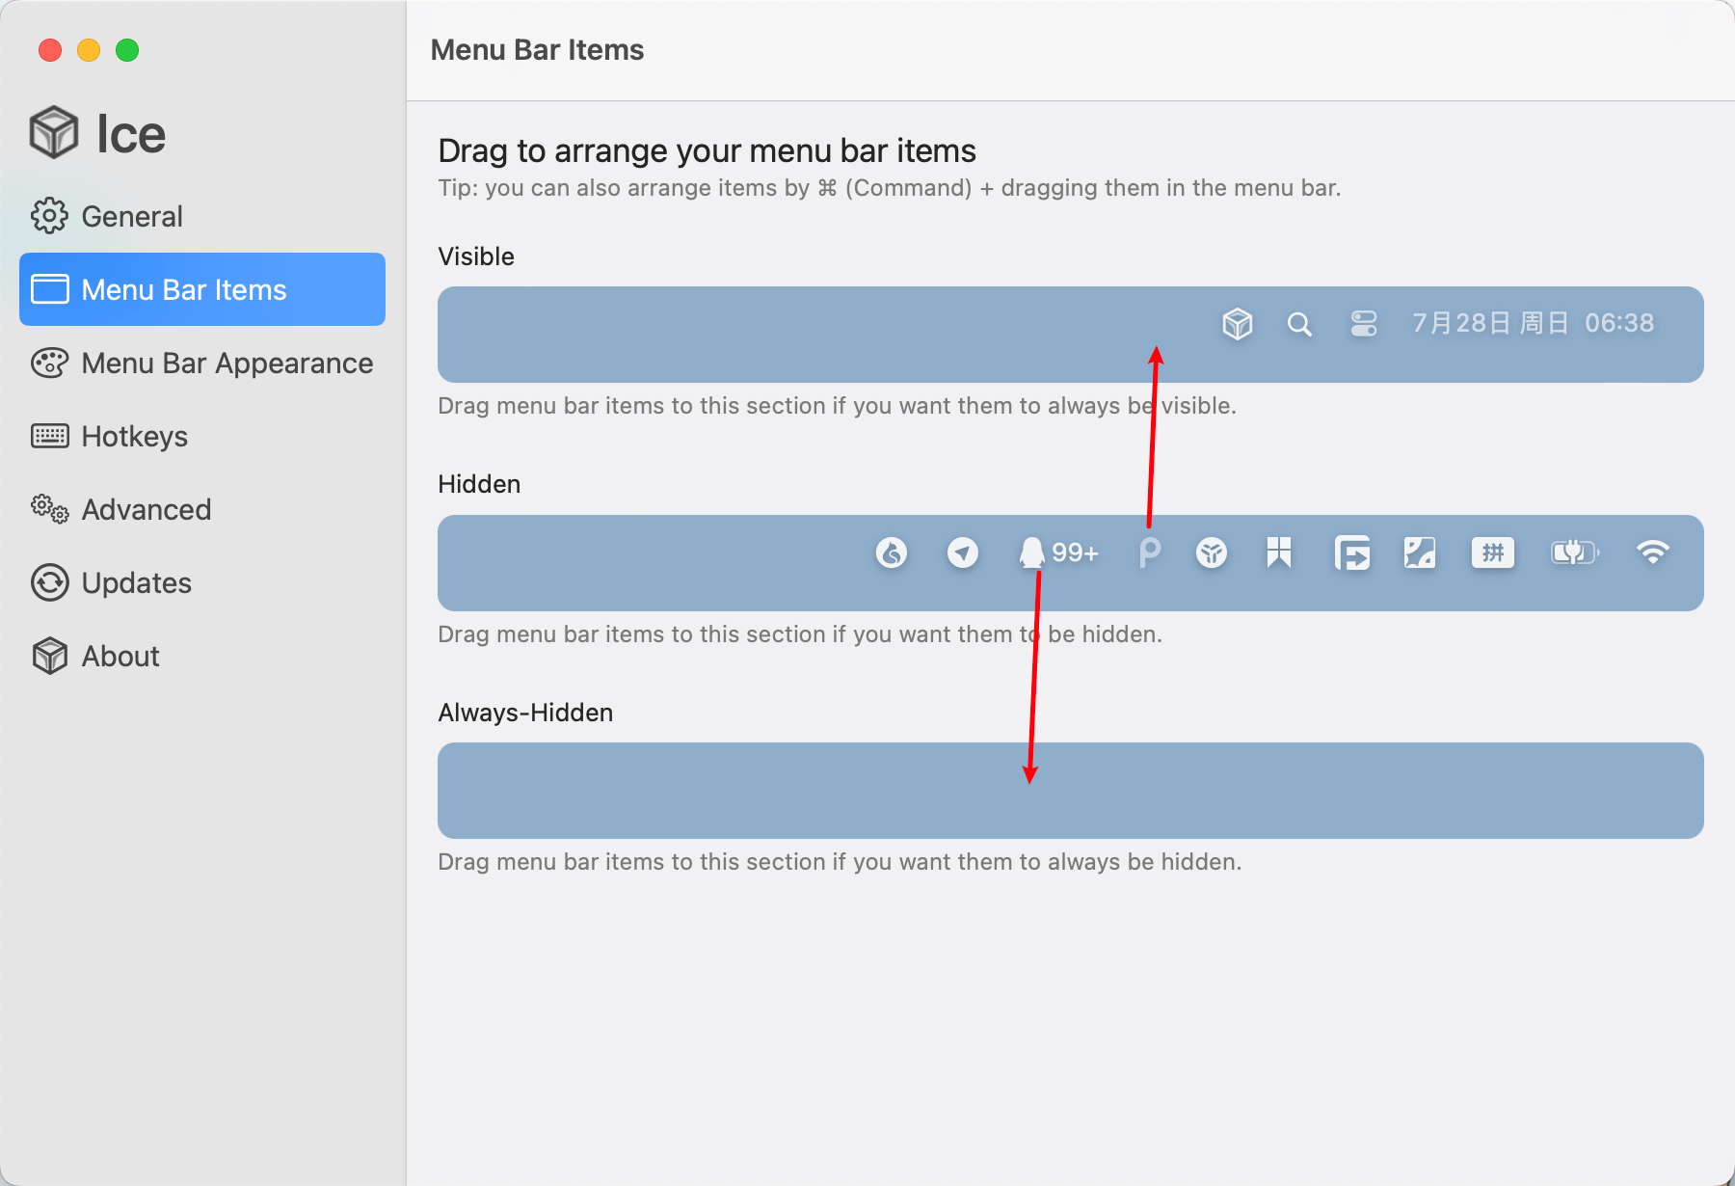
Task: Click the bookmark-shaped icon in Hidden section
Action: pyautogui.click(x=1279, y=553)
